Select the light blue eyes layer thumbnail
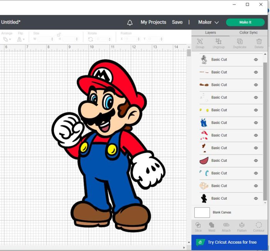The image size is (270, 251). [x=204, y=173]
